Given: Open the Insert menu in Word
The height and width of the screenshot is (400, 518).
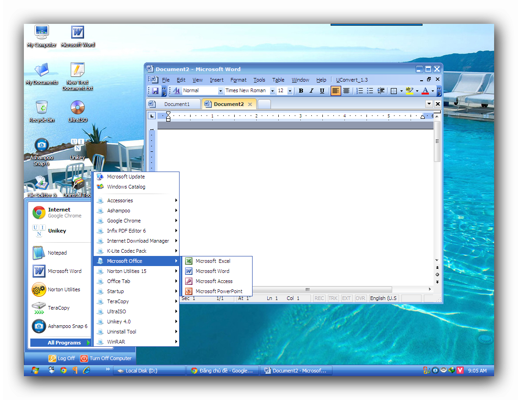Looking at the screenshot, I should point(216,80).
